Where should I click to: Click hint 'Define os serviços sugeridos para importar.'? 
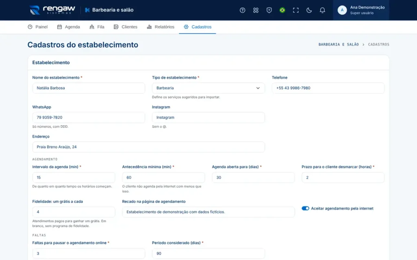pos(186,97)
